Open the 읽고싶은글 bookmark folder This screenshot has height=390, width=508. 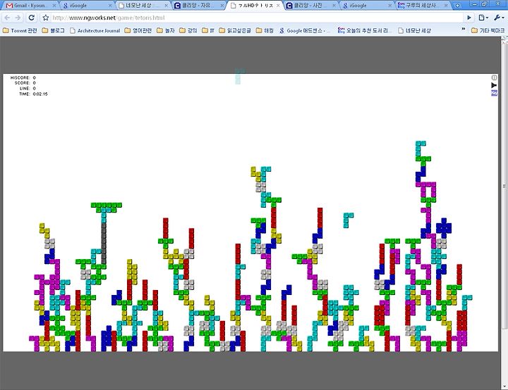coord(235,30)
